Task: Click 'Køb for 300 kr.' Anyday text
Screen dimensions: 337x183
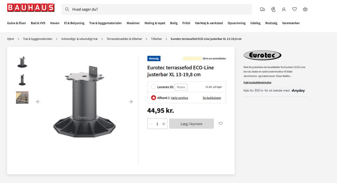Action: coord(266,91)
